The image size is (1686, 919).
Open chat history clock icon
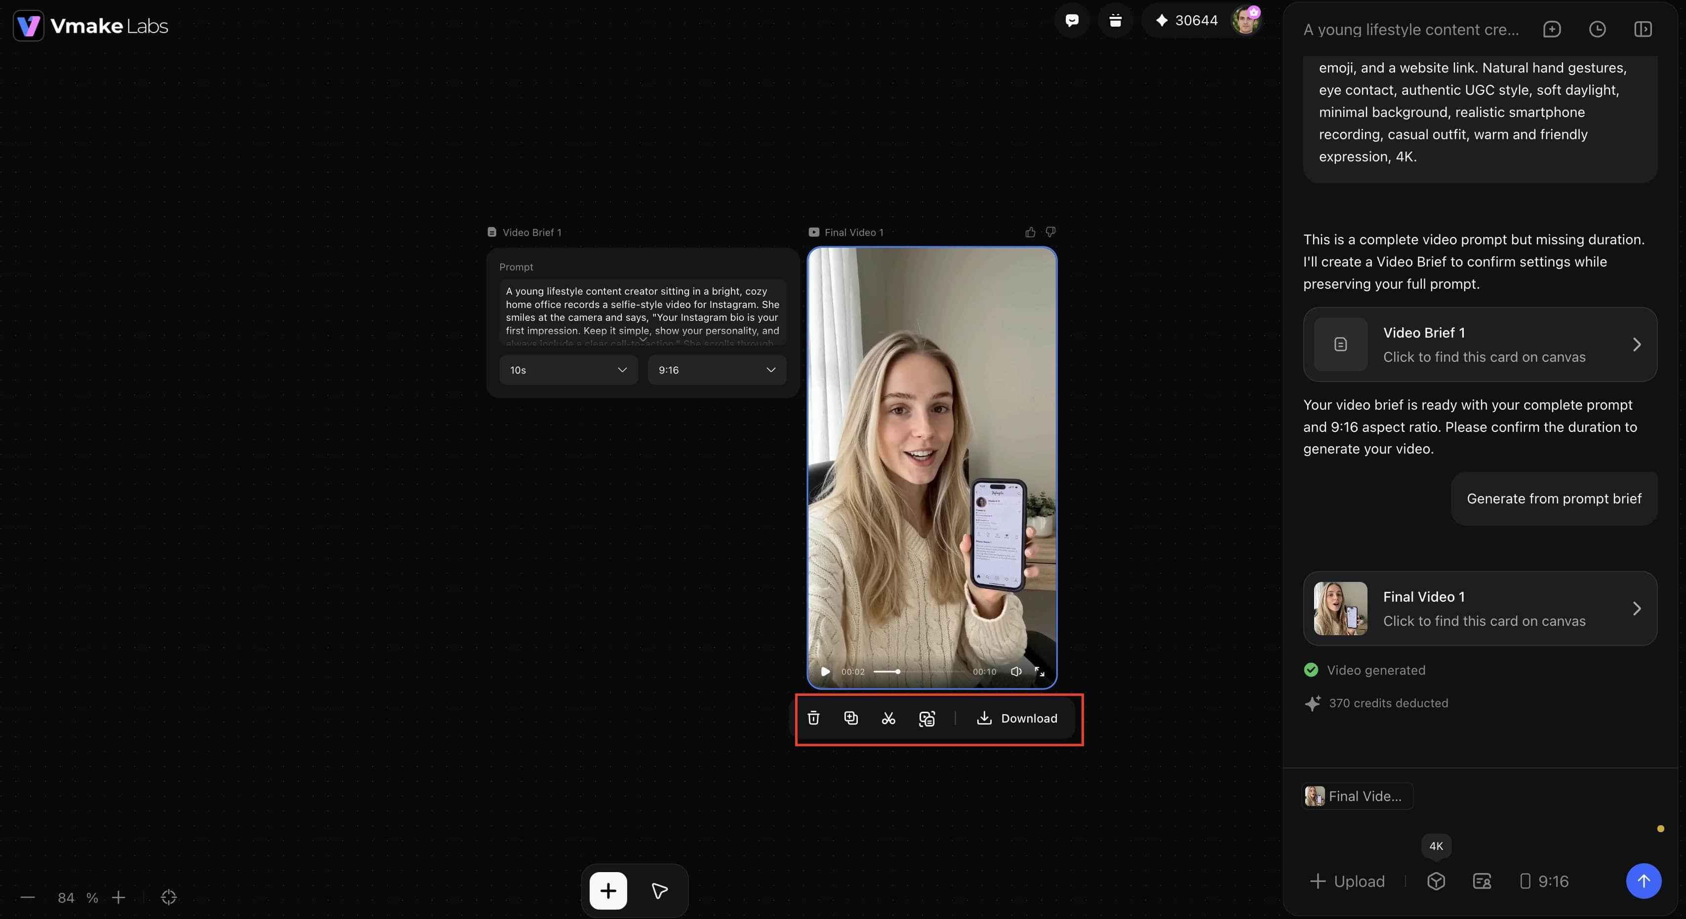pos(1597,30)
